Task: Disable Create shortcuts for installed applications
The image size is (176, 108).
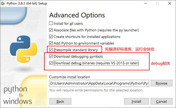Action: tap(51, 37)
